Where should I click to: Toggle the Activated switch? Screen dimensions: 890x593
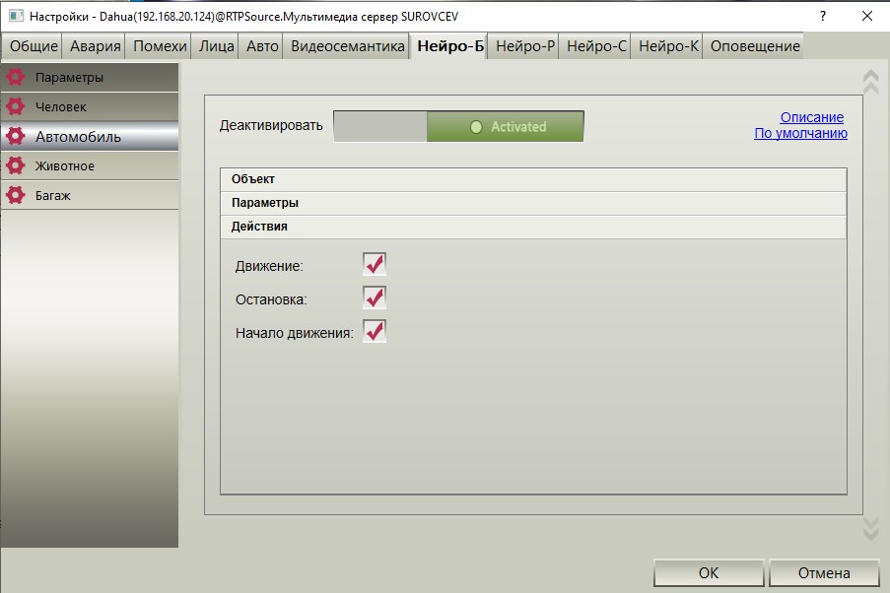(x=458, y=126)
